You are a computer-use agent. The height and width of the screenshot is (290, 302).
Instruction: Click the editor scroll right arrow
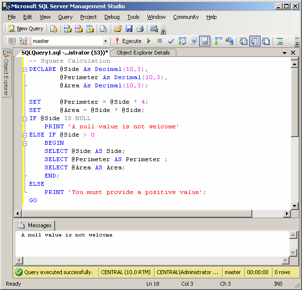click(x=287, y=213)
